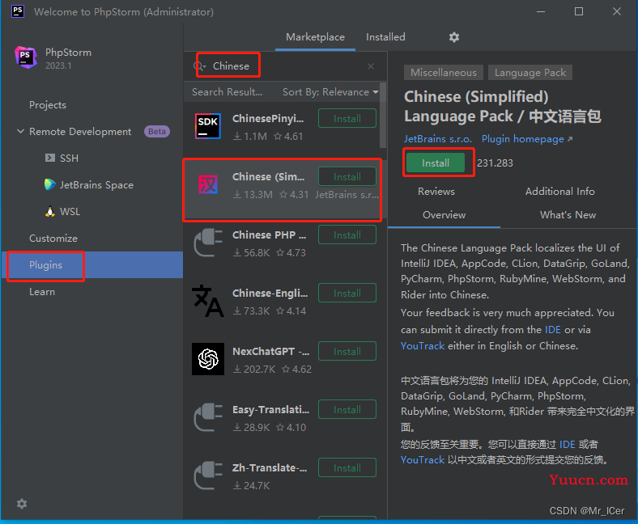The image size is (638, 524).
Task: Clear the Chinese search text with X
Action: coord(371,66)
